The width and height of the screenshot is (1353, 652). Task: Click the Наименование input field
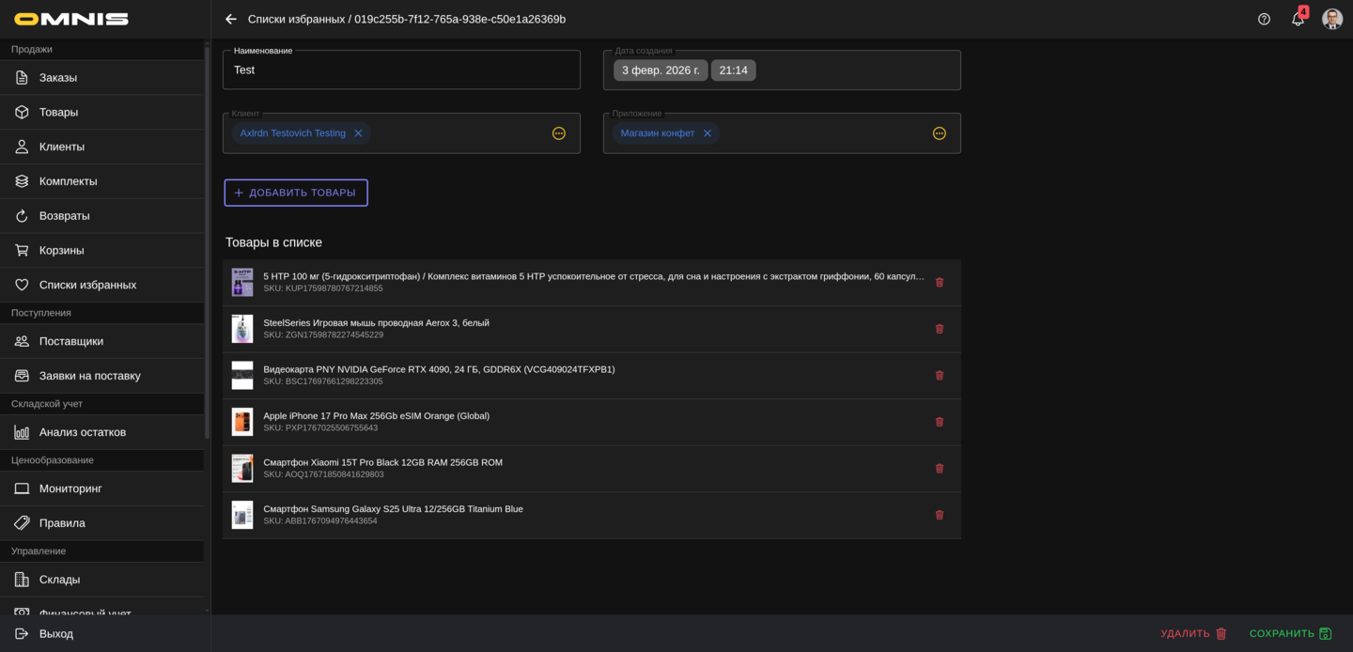[x=401, y=70]
